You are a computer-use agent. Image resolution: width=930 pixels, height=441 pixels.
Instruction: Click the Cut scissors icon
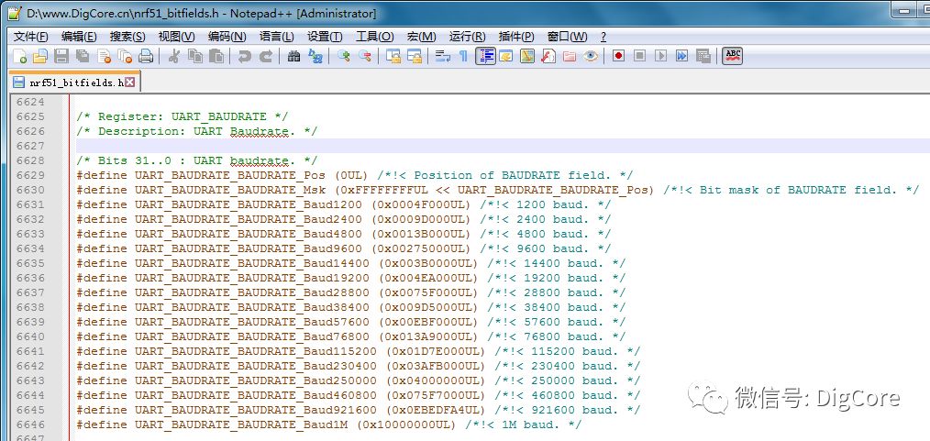(173, 56)
